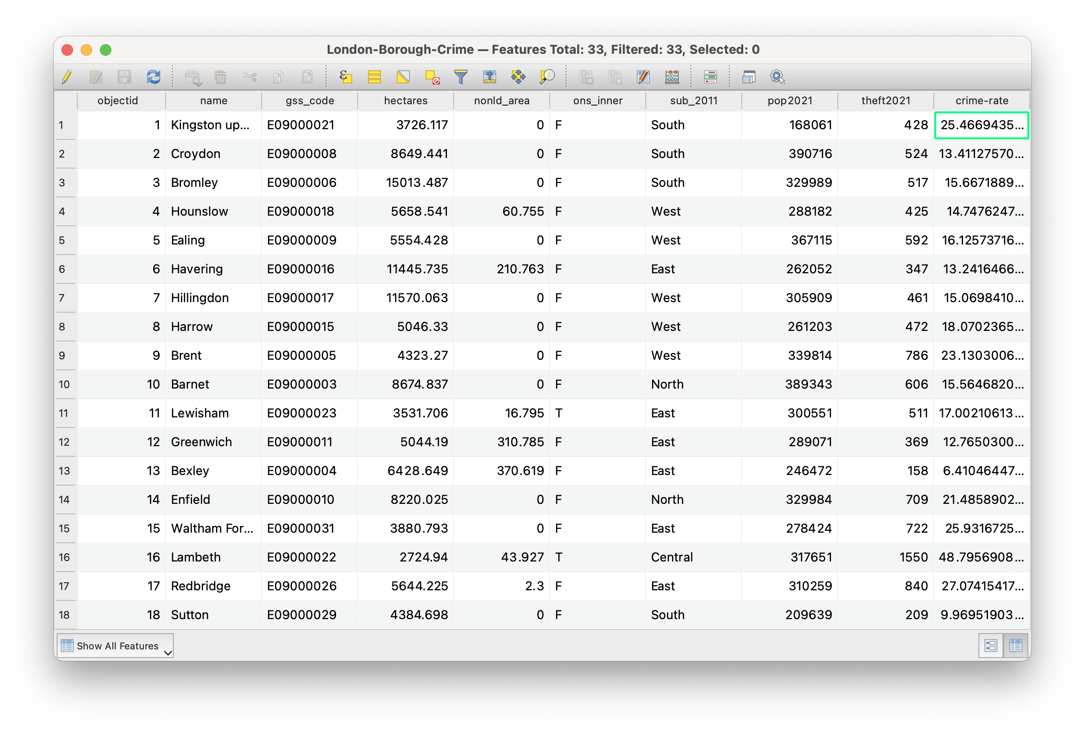Click the save edits floppy icon

pos(125,77)
